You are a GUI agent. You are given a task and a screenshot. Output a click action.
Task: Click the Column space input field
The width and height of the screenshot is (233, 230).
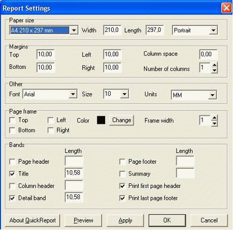point(208,54)
